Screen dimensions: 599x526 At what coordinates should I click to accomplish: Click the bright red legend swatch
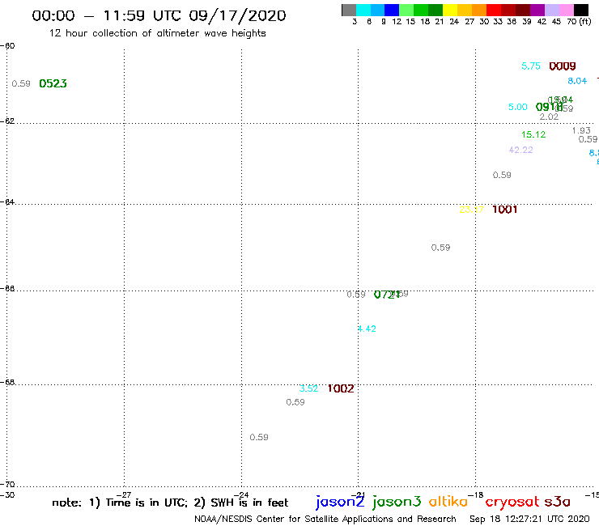pyautogui.click(x=494, y=10)
